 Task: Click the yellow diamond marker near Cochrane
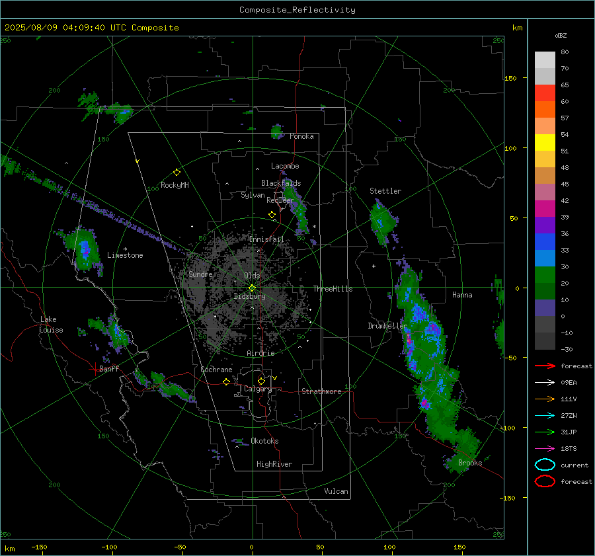tap(227, 382)
